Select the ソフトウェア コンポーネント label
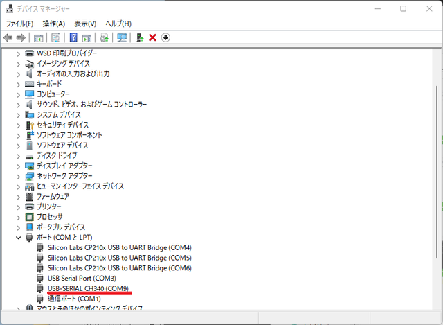Viewport: 443px width, 325px height. (69, 135)
